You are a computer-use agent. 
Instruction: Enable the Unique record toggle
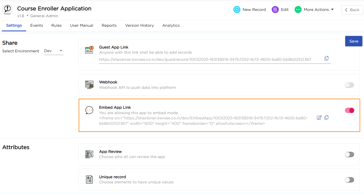349,180
